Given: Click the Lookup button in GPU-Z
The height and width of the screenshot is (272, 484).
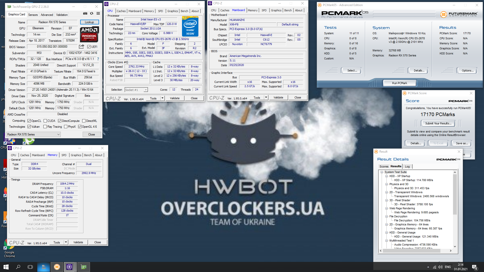Looking at the screenshot, I should [89, 22].
